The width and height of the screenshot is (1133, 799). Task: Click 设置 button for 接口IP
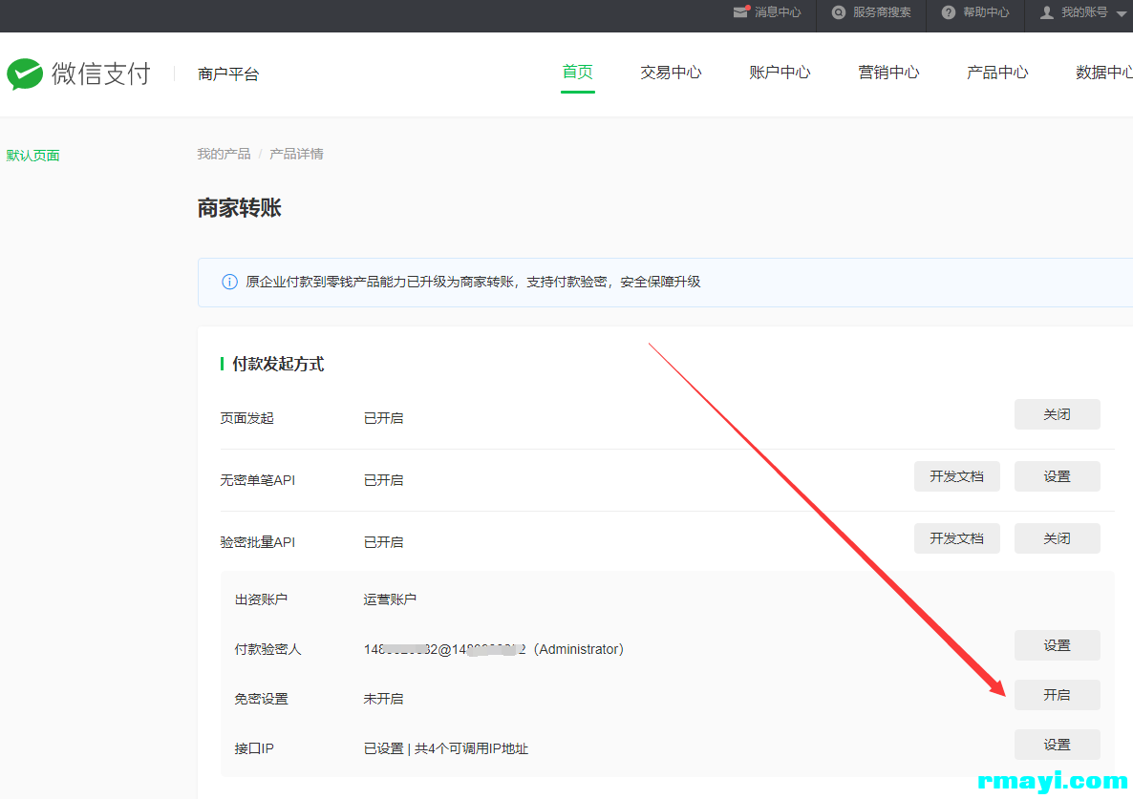[x=1058, y=745]
